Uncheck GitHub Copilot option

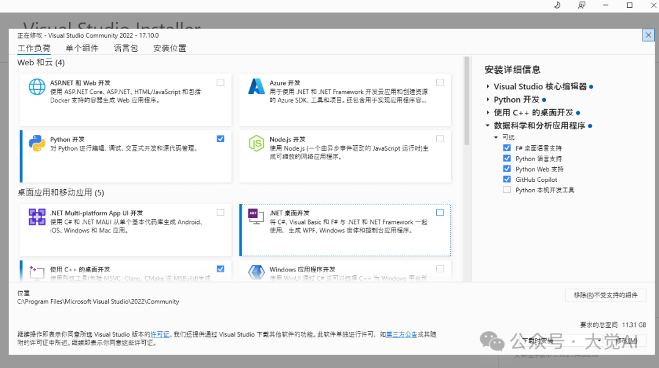pyautogui.click(x=507, y=179)
